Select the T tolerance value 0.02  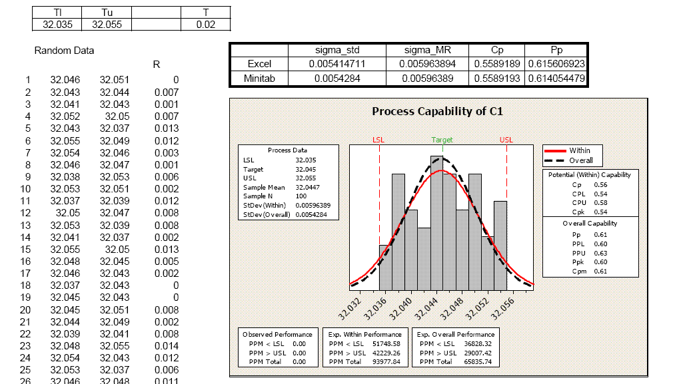coord(206,25)
